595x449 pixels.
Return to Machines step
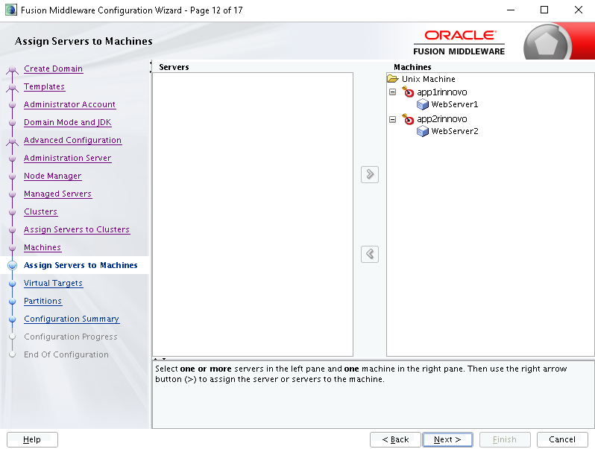pos(42,247)
